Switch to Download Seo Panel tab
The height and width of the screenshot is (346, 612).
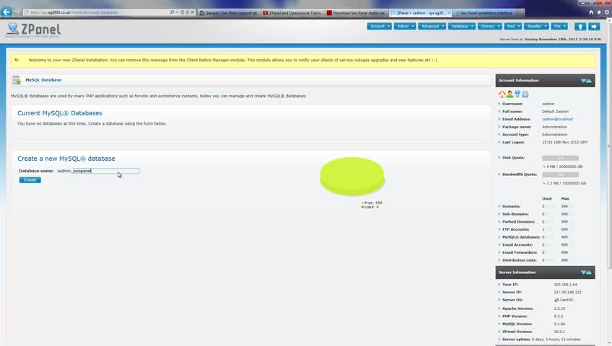point(357,13)
